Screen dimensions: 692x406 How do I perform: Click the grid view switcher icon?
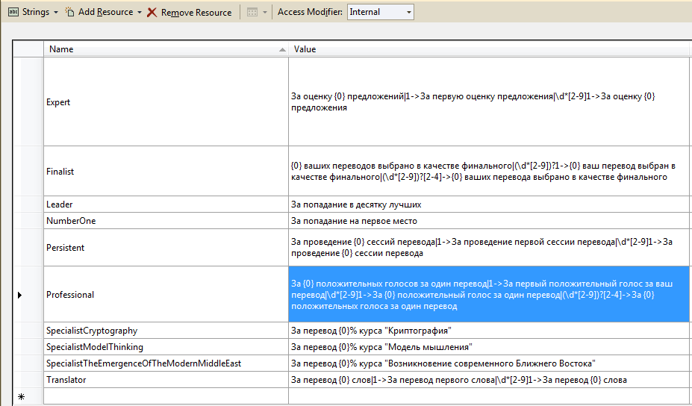[x=252, y=12]
